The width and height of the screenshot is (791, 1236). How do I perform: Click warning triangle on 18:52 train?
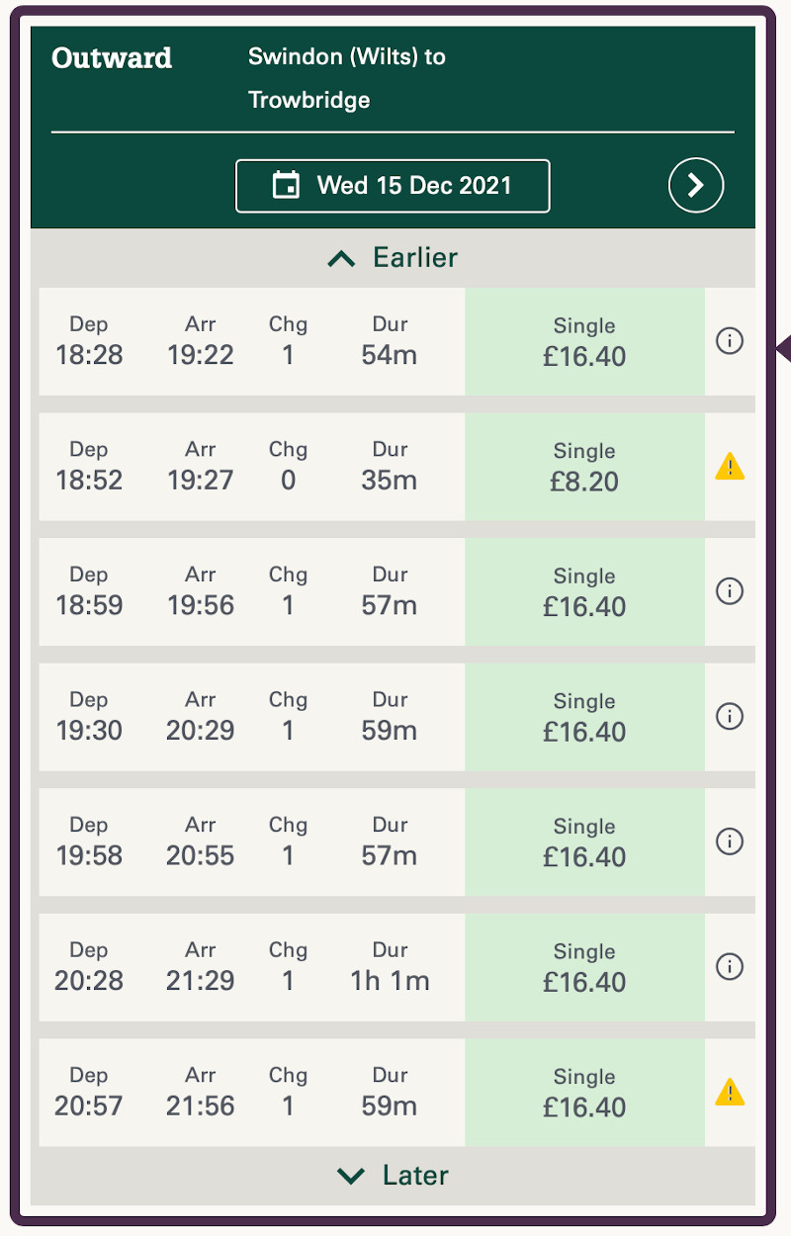(729, 466)
